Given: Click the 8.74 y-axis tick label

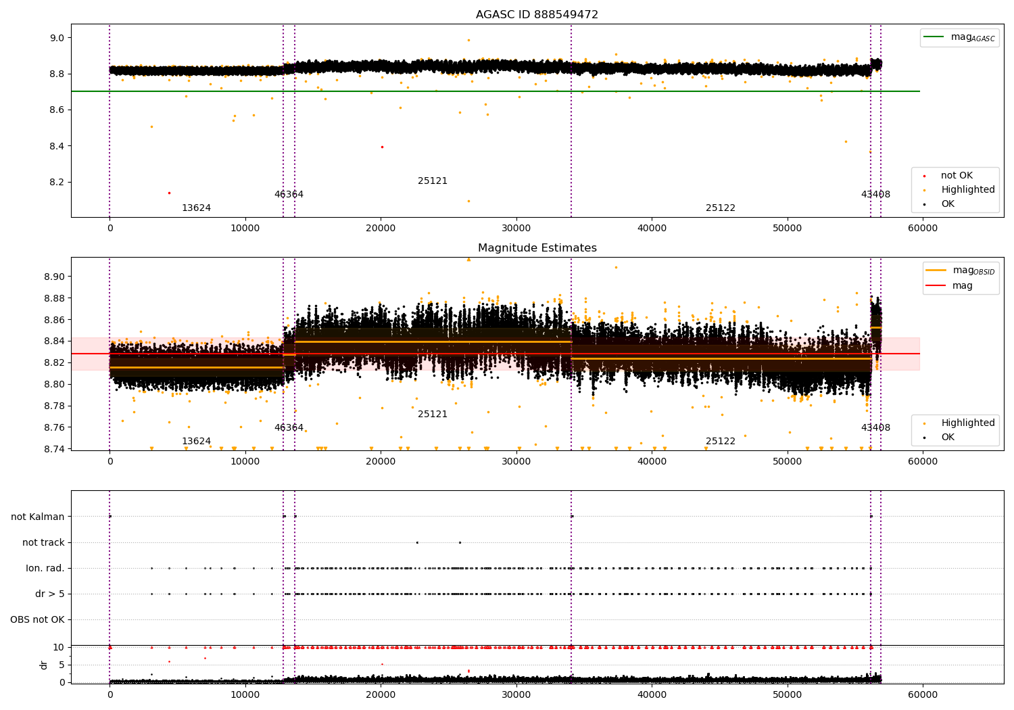Looking at the screenshot, I should (x=55, y=450).
